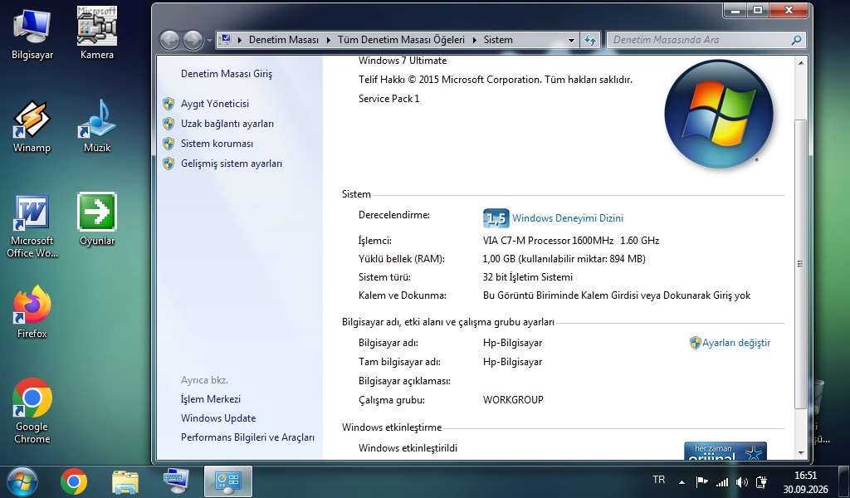The image size is (850, 498).
Task: Open Windows Explorer folder in taskbar
Action: (x=125, y=481)
